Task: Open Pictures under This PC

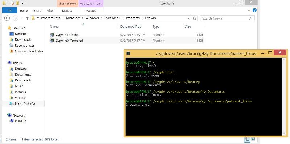Action: pos(20,92)
